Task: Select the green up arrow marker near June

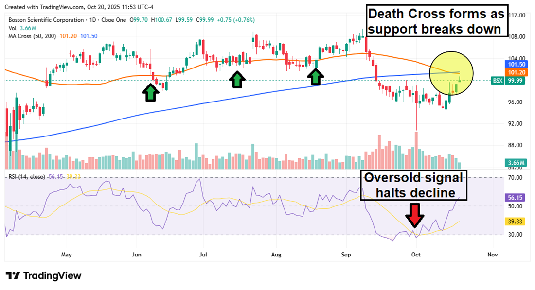Action: click(150, 91)
